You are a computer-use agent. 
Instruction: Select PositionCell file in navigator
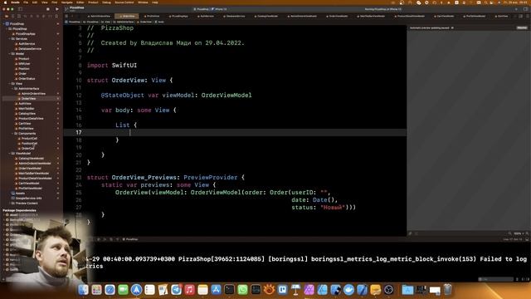[30, 144]
